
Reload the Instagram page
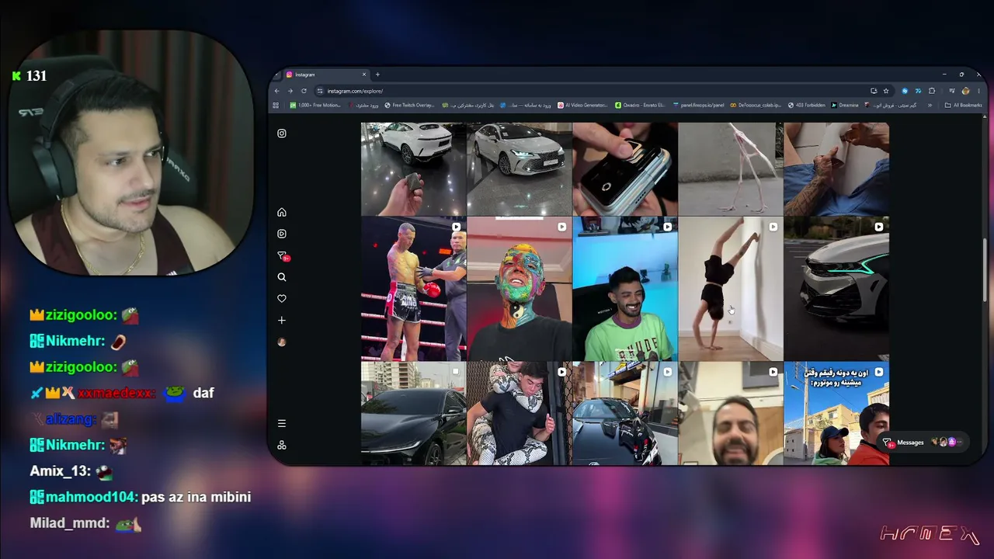pyautogui.click(x=304, y=91)
